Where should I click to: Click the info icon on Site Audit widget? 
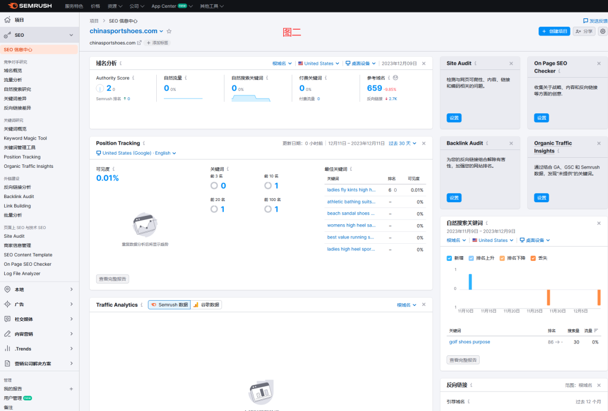476,63
